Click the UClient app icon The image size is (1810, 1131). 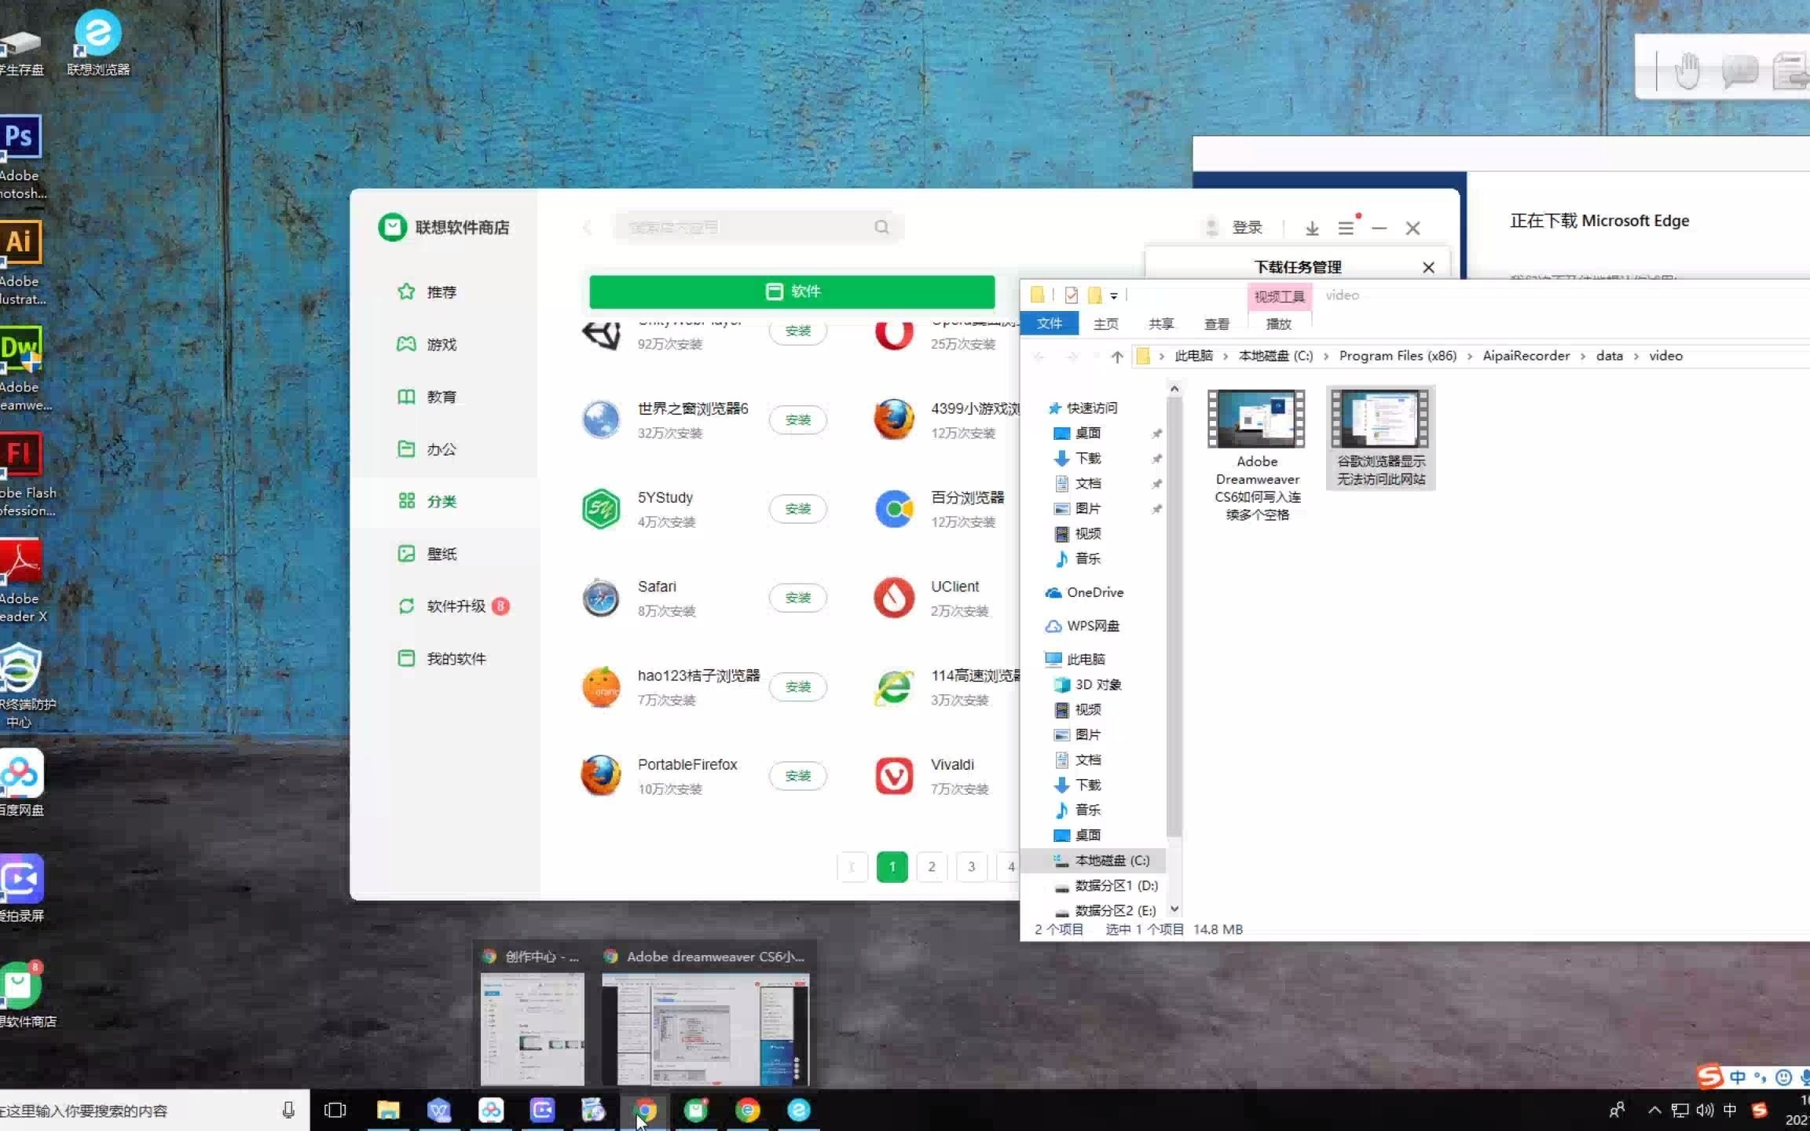click(894, 597)
